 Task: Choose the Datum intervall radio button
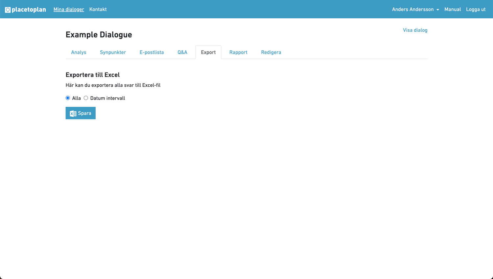point(86,98)
